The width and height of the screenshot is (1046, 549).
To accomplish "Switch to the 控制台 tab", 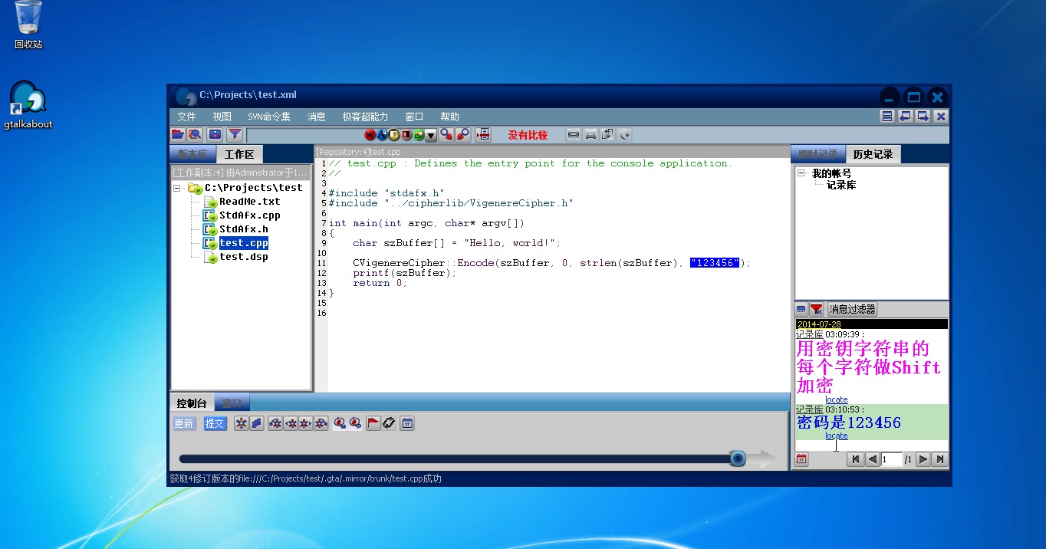I will click(192, 403).
